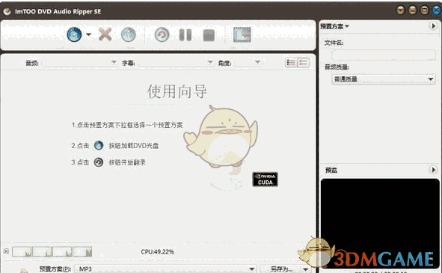
Task: Open the 音频质量 quality dropdown
Action: click(384, 79)
